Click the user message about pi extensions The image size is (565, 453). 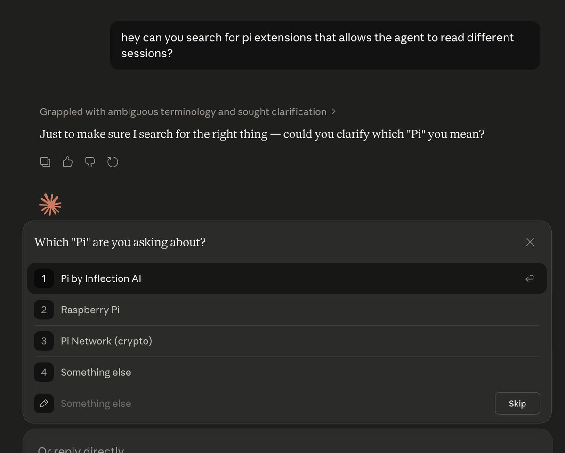pos(325,45)
